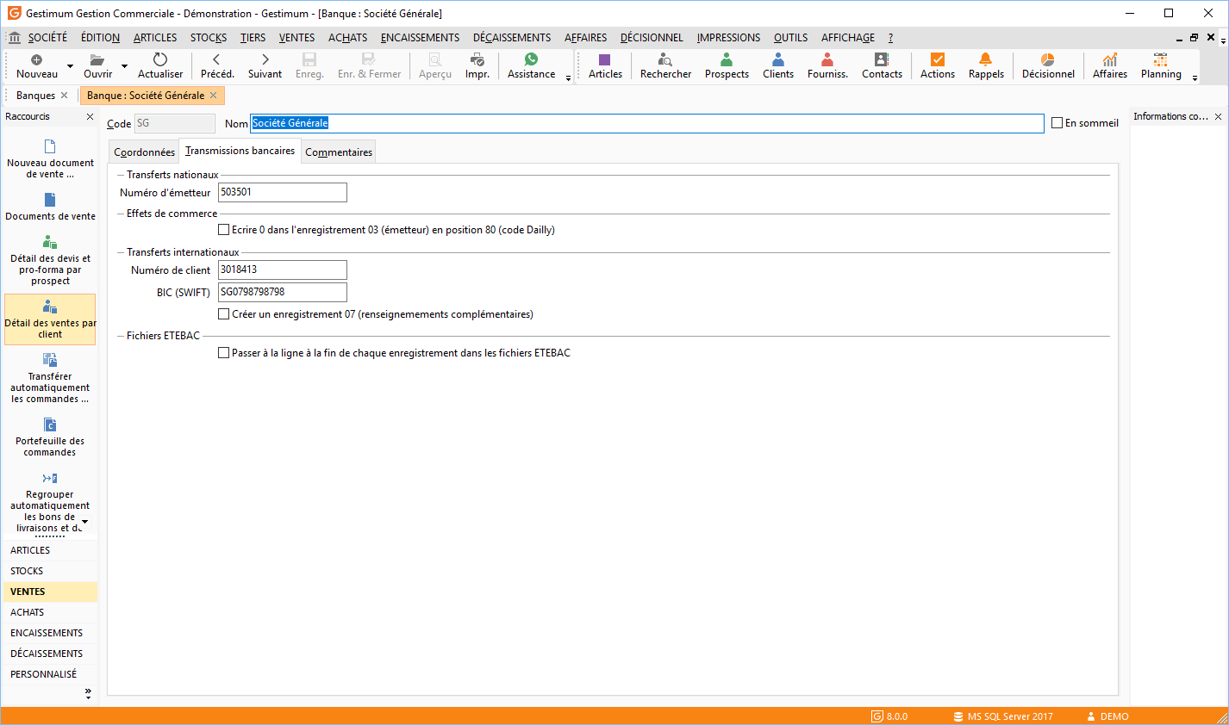Open shortcut Documents de vente

(x=50, y=207)
